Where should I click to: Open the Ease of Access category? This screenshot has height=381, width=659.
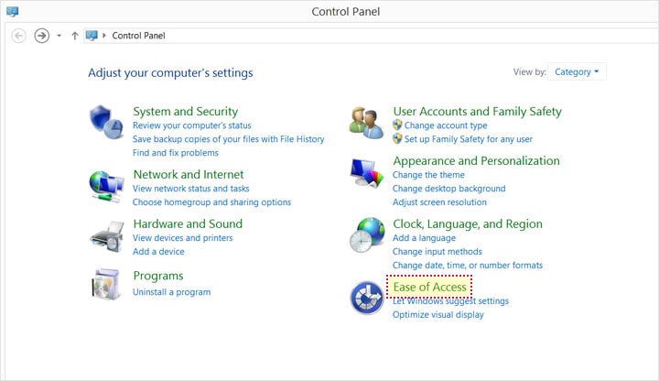point(429,287)
